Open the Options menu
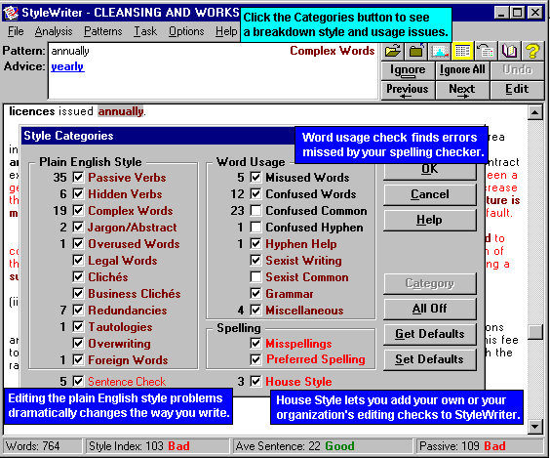The width and height of the screenshot is (550, 458). coord(186,31)
